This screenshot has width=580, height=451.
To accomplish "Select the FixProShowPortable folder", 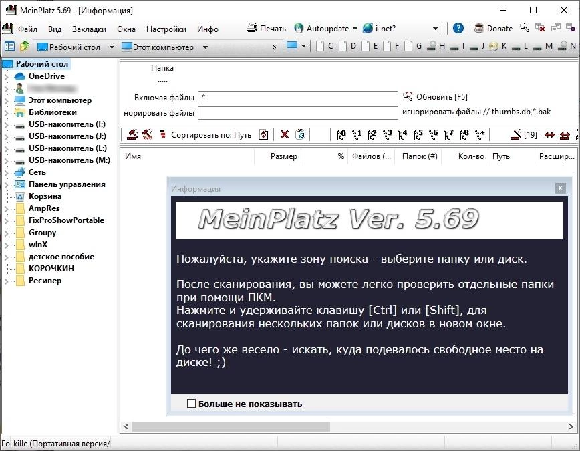I will [66, 220].
